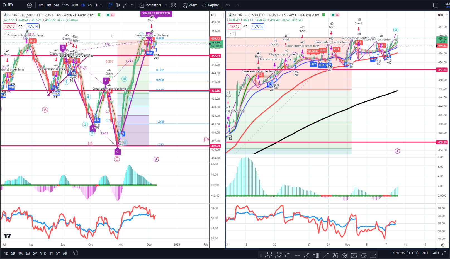Click the red 459.13 sell button on right chart
The height and width of the screenshot is (259, 450).
coord(234,26)
